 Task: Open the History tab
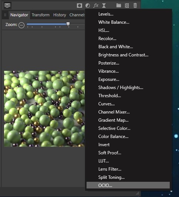[60, 15]
